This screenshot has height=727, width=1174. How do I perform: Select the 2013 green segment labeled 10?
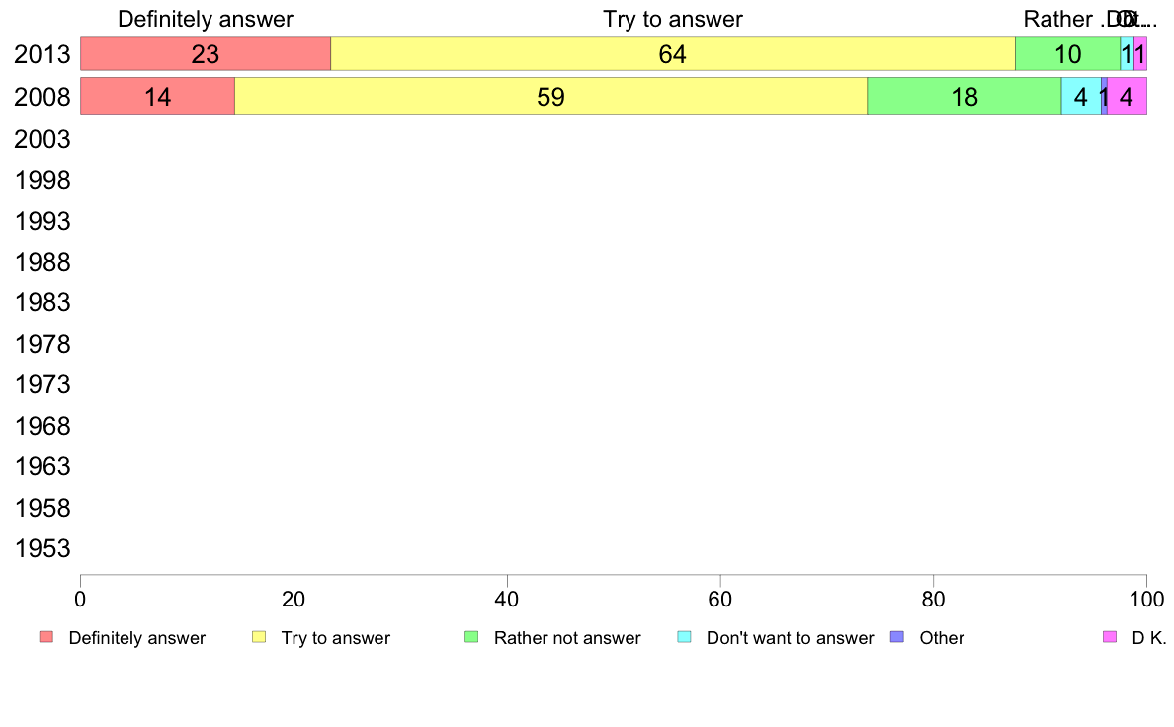pyautogui.click(x=1067, y=53)
